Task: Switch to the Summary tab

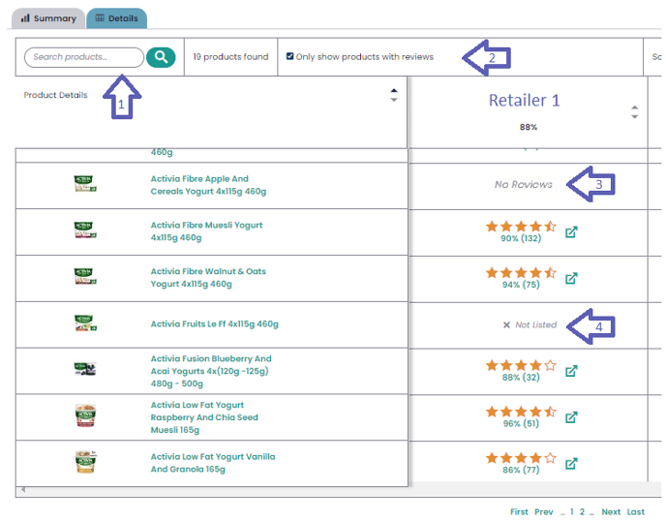Action: click(x=48, y=18)
